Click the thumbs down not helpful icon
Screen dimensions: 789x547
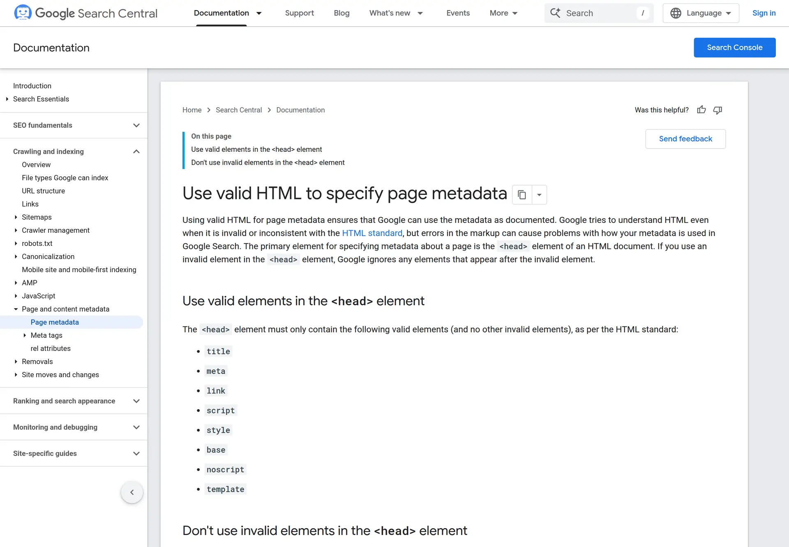pyautogui.click(x=717, y=110)
